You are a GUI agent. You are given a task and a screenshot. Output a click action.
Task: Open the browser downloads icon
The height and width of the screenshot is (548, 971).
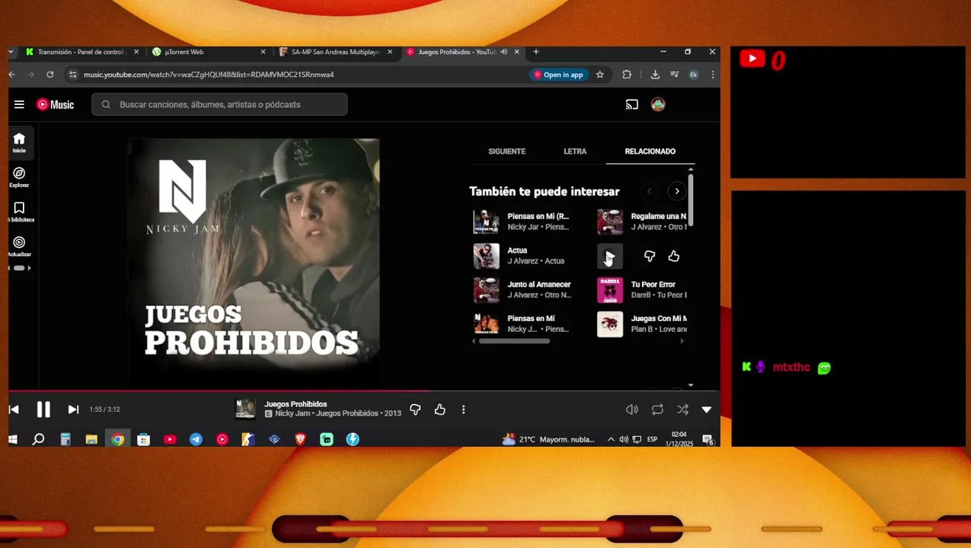(x=655, y=75)
